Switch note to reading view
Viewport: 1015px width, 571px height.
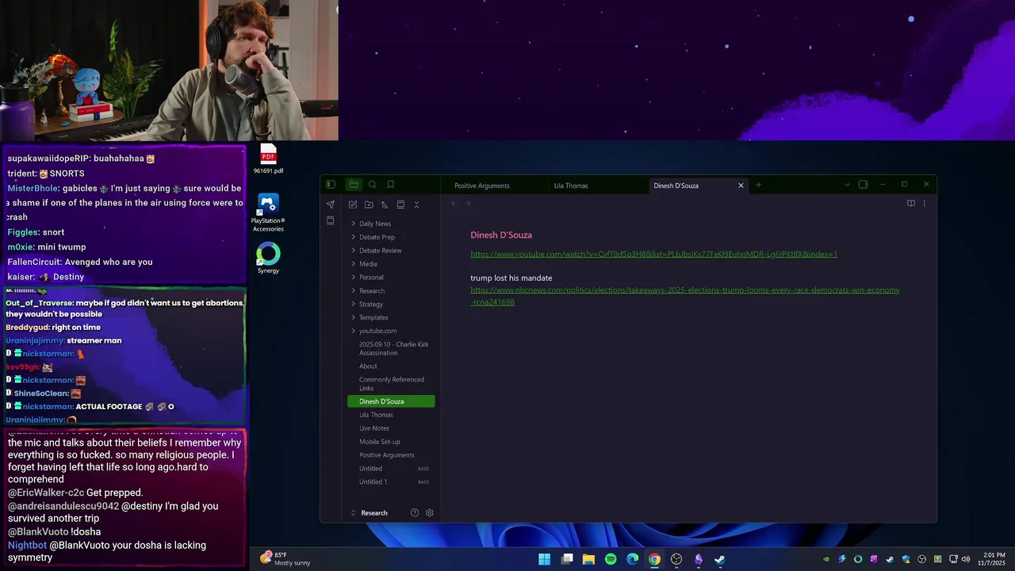910,204
